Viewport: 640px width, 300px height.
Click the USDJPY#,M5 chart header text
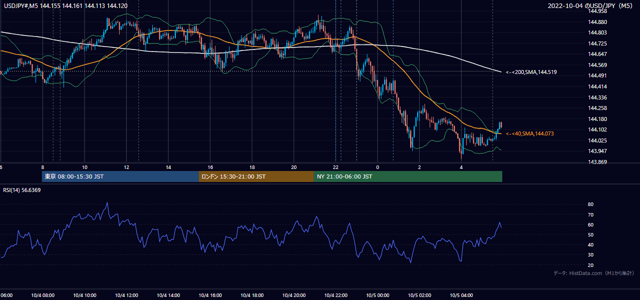click(x=66, y=5)
